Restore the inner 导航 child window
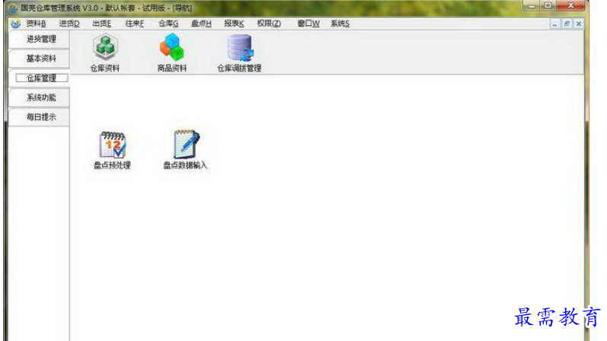607x341 pixels. point(567,24)
